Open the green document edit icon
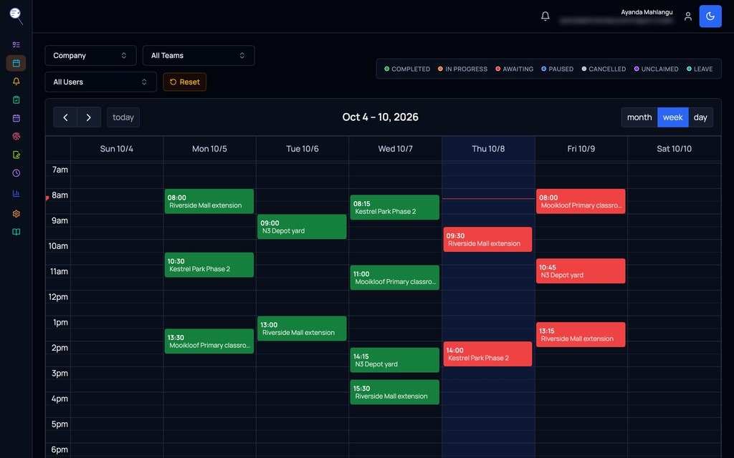734x458 pixels. 16,155
